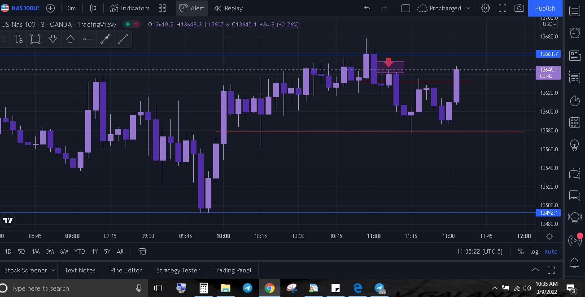Take a chart snapshot with camera icon
Viewport: 585px width, 297px height.
click(519, 8)
